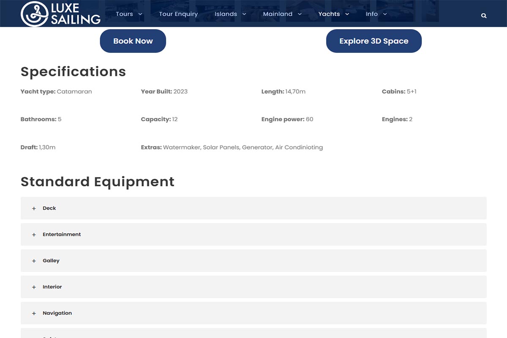This screenshot has height=338, width=507.
Task: Expand the Entertainment equipment section
Action: click(253, 234)
